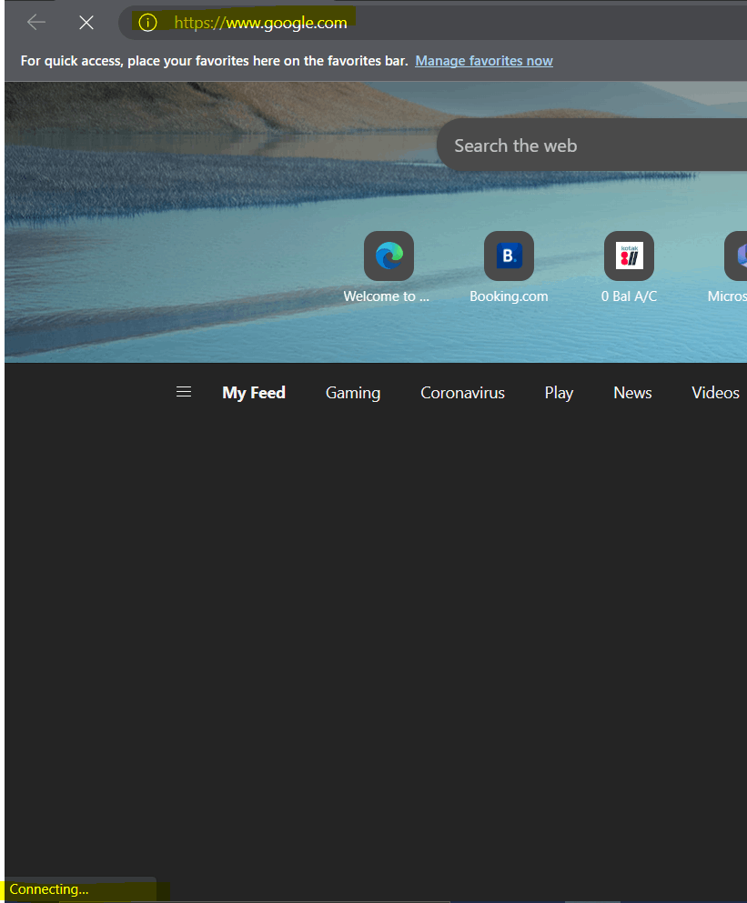747x903 pixels.
Task: Click the Welcome to ... label
Action: [386, 296]
